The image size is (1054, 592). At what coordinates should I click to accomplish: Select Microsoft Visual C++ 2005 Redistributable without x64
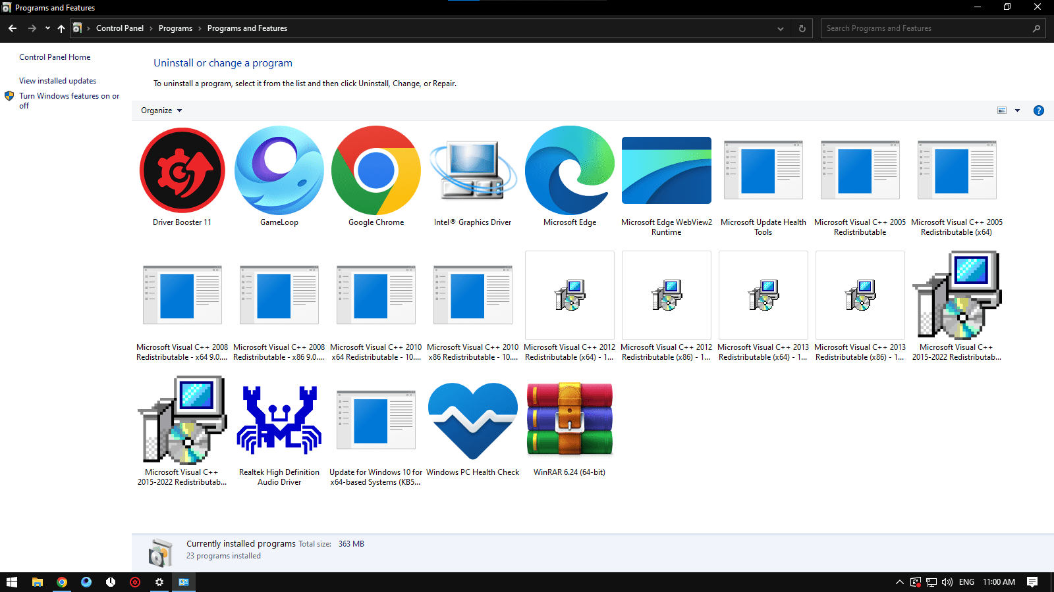pos(860,170)
